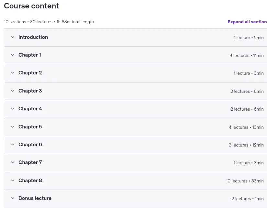Viewport: 267px width, 208px height.
Task: Select the Bonus lecture title
Action: (35, 198)
